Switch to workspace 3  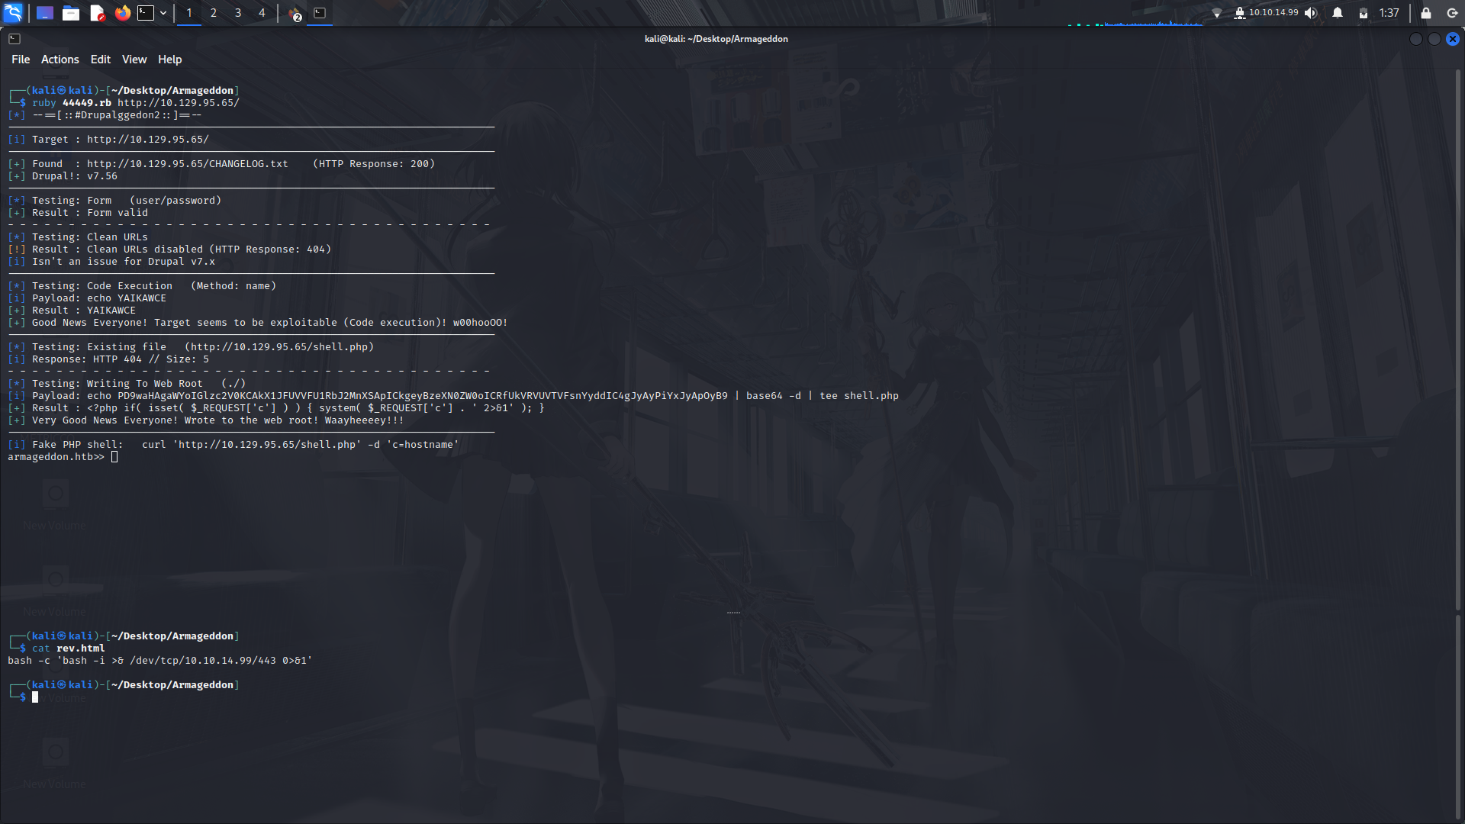pos(238,13)
